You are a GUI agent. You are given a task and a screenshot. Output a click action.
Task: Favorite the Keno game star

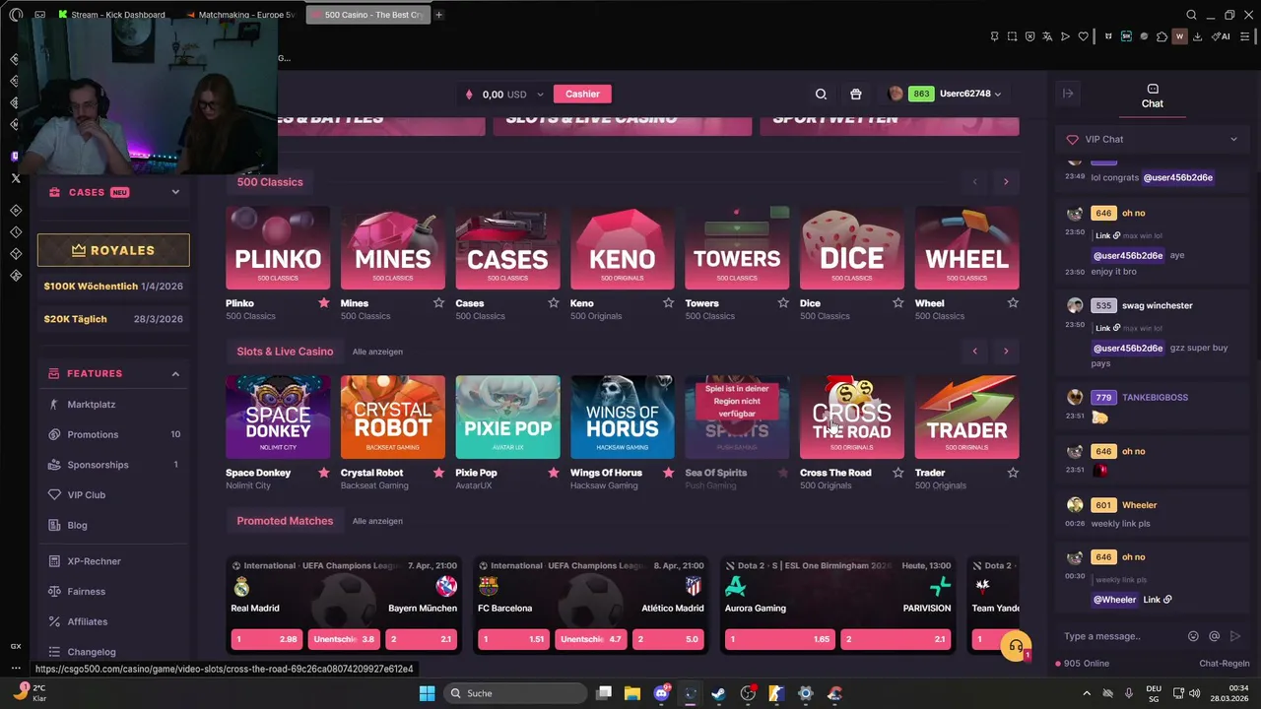pyautogui.click(x=668, y=303)
